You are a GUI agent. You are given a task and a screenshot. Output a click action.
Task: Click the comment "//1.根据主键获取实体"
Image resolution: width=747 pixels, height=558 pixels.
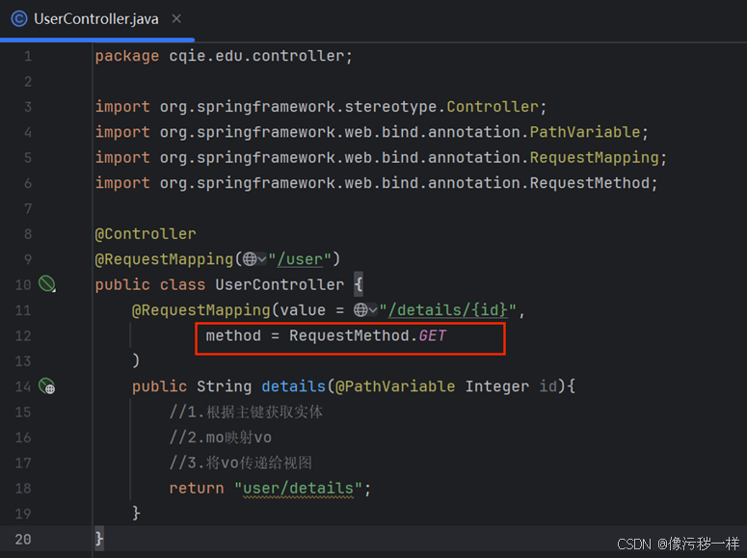246,412
